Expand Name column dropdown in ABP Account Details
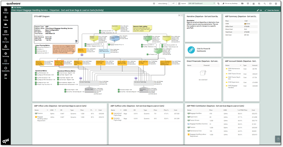 (x=240, y=65)
